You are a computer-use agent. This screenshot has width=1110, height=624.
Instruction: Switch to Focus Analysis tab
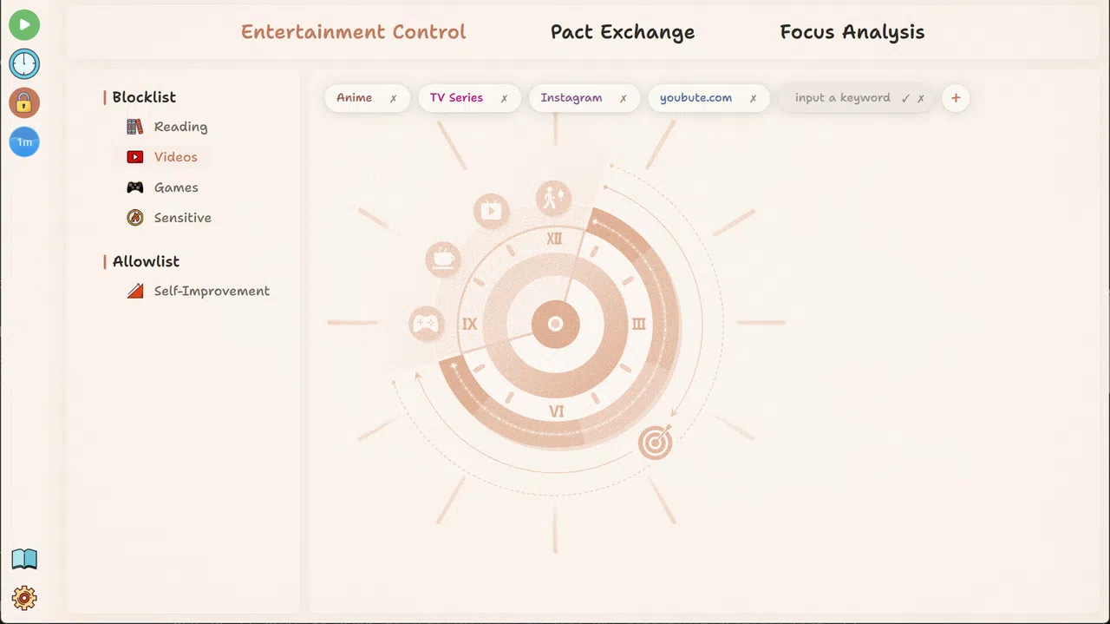click(x=852, y=32)
